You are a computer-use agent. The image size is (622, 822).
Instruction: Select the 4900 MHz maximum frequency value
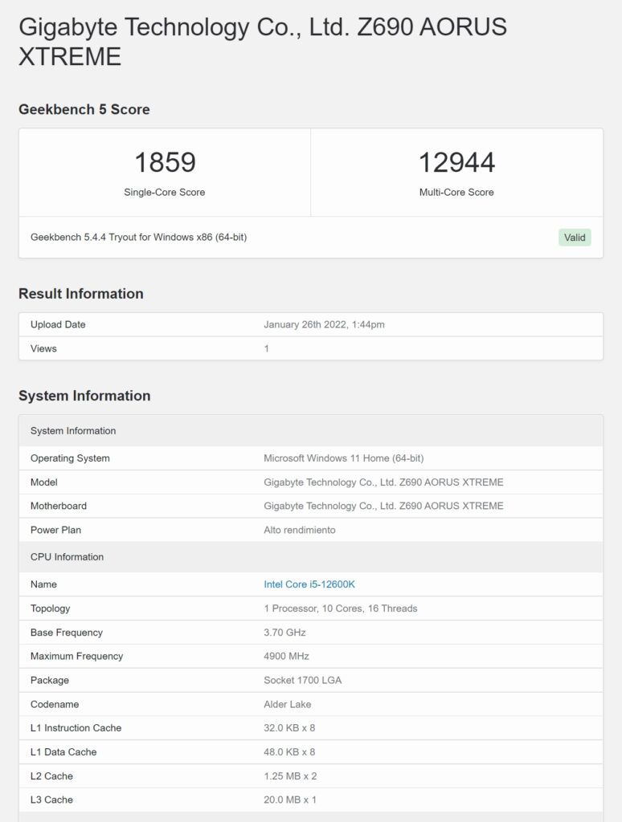(x=286, y=656)
